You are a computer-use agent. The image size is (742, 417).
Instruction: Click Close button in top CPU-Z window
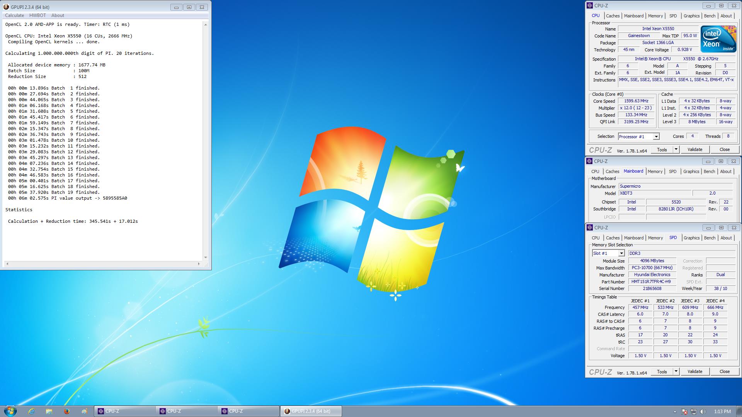tap(725, 149)
